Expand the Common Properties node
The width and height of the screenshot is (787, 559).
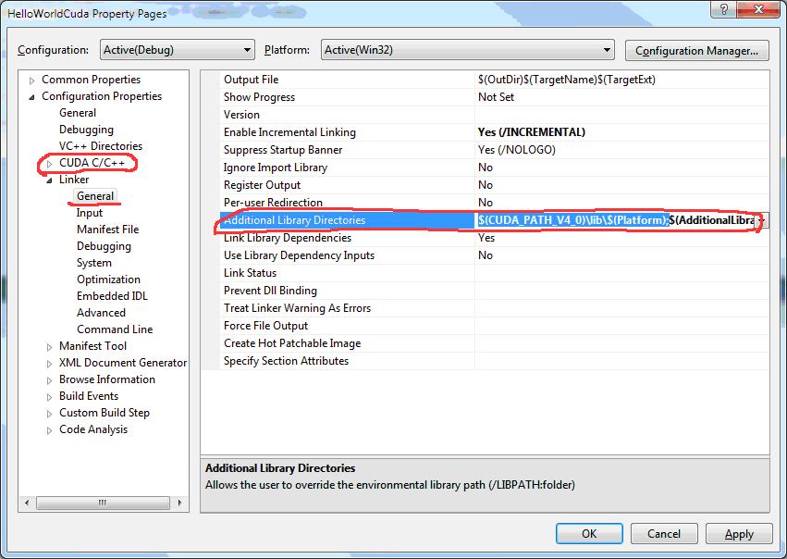tap(32, 81)
